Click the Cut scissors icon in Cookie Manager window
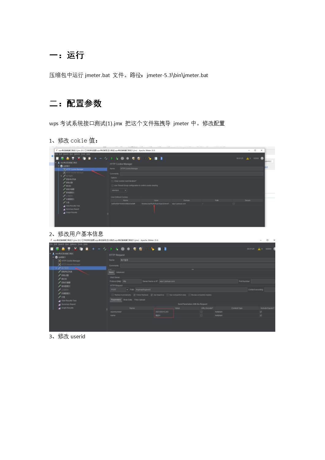 coord(79,158)
